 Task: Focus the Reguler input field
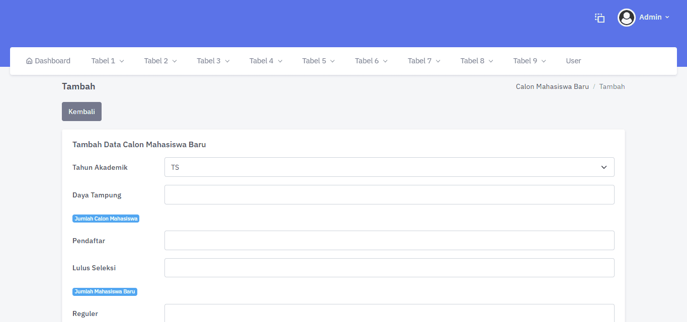(x=389, y=313)
